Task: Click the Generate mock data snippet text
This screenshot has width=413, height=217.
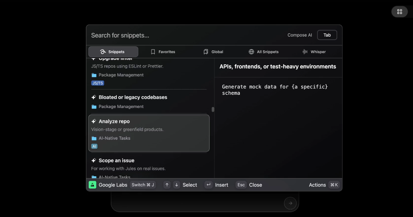Action: click(x=275, y=90)
